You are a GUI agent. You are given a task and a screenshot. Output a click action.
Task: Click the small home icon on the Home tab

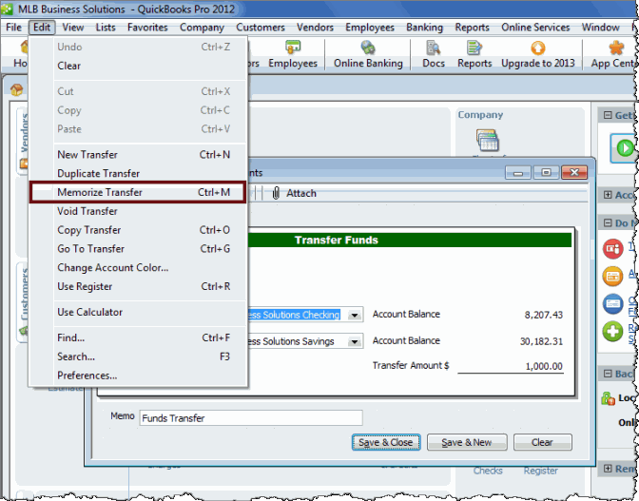(x=17, y=89)
